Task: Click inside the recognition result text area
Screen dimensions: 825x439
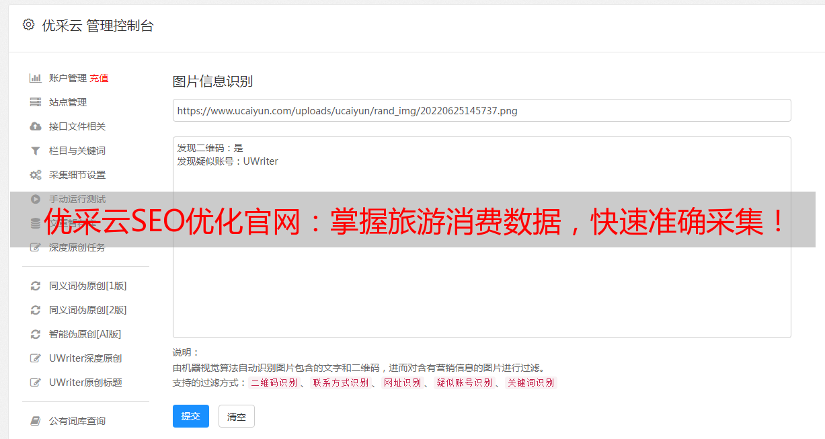Action: click(481, 237)
